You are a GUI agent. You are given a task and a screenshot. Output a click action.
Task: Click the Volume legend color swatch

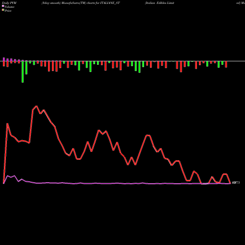tap(3, 6)
